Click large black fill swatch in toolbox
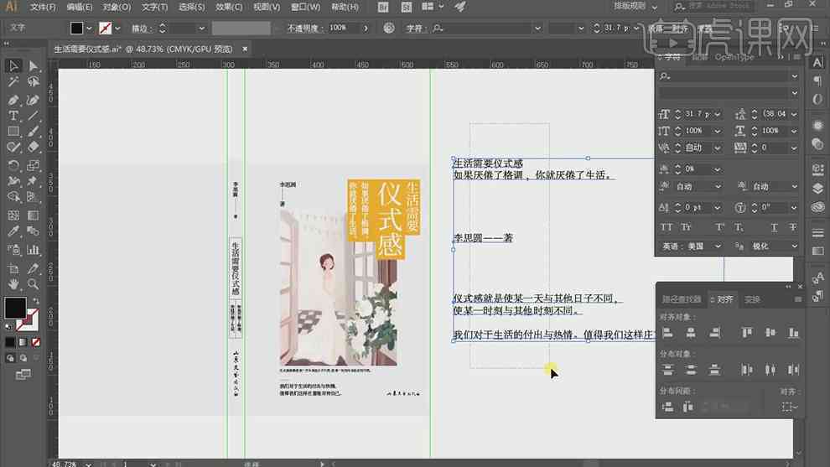Screen dimensions: 830x467 [15, 308]
